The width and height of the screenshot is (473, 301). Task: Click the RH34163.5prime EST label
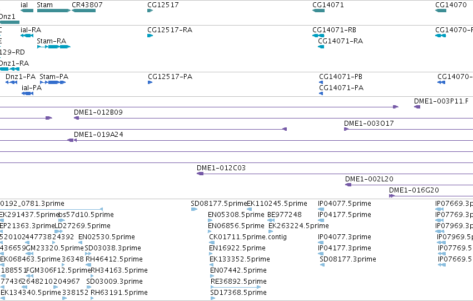click(119, 270)
